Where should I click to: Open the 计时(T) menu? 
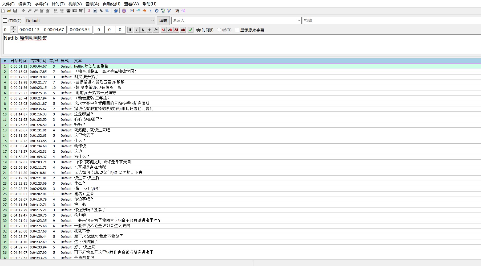point(58,4)
